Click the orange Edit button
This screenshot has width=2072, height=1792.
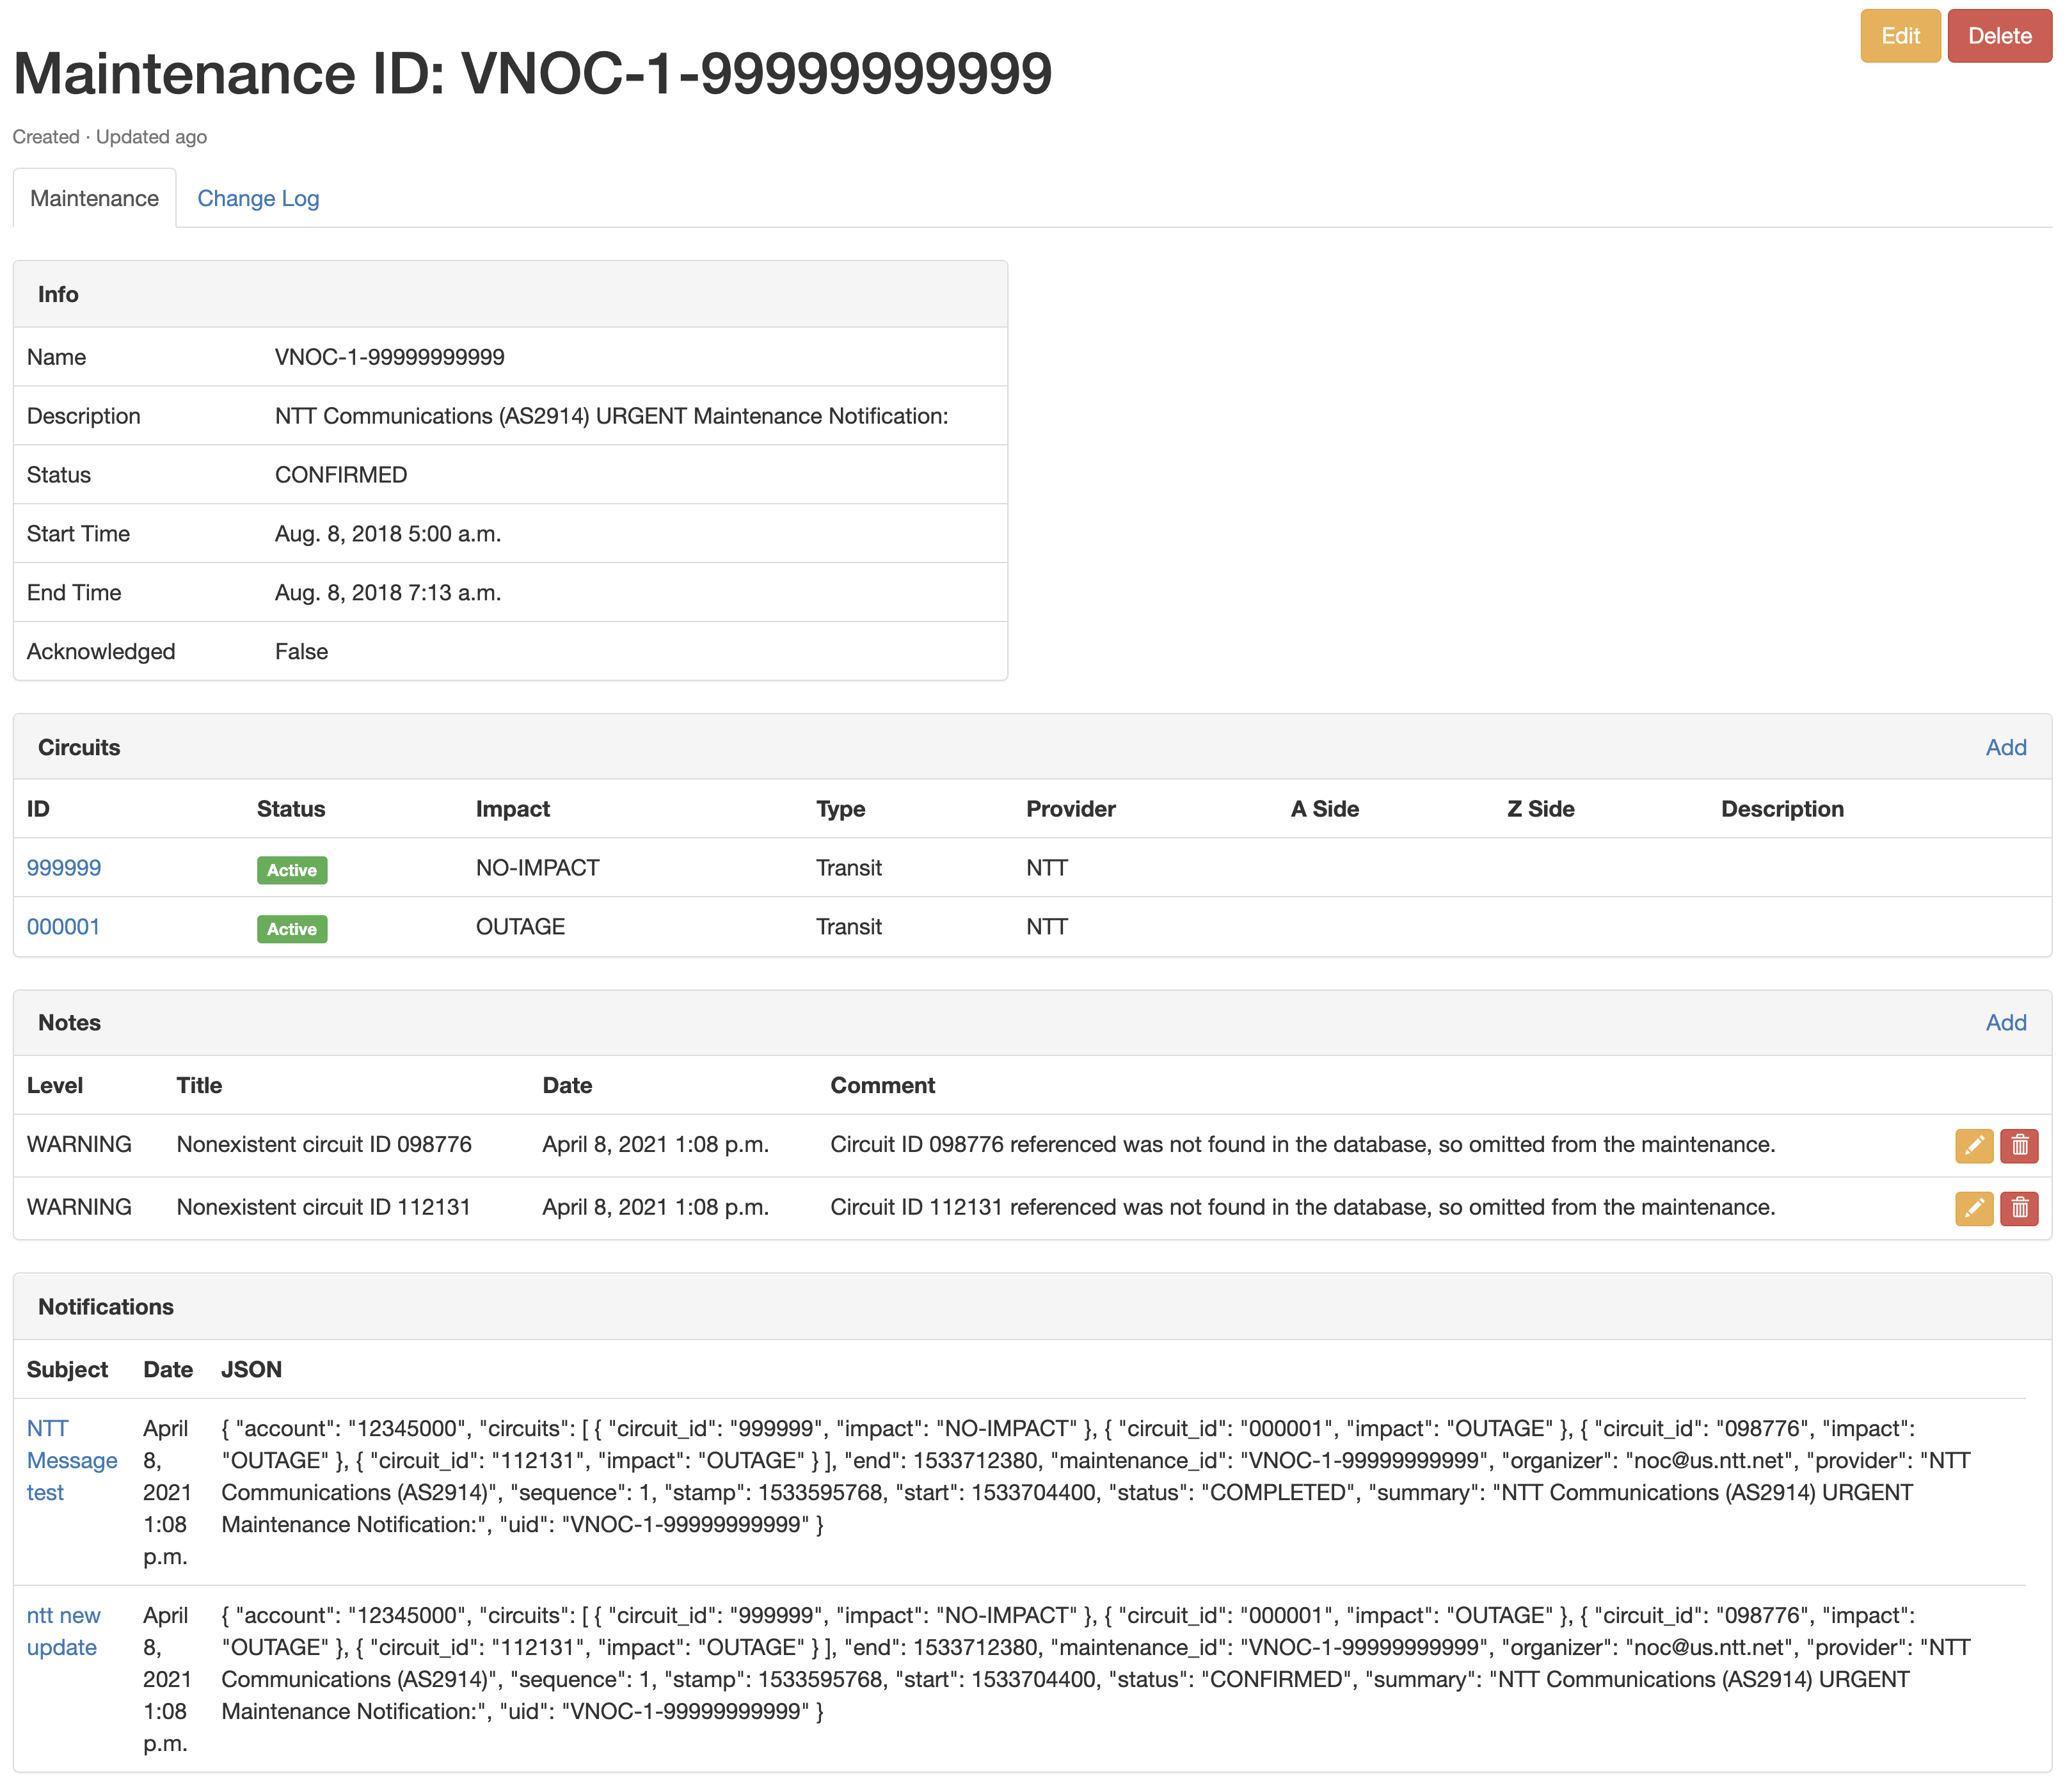click(x=1899, y=36)
